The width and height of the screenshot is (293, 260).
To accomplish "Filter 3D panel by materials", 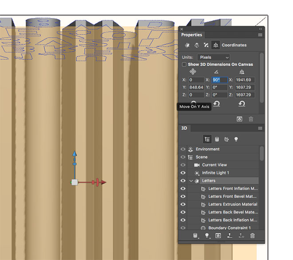I will tap(226, 139).
